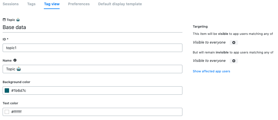278x120 pixels.
Task: Open visible targeting settings gear
Action: [x=234, y=42]
